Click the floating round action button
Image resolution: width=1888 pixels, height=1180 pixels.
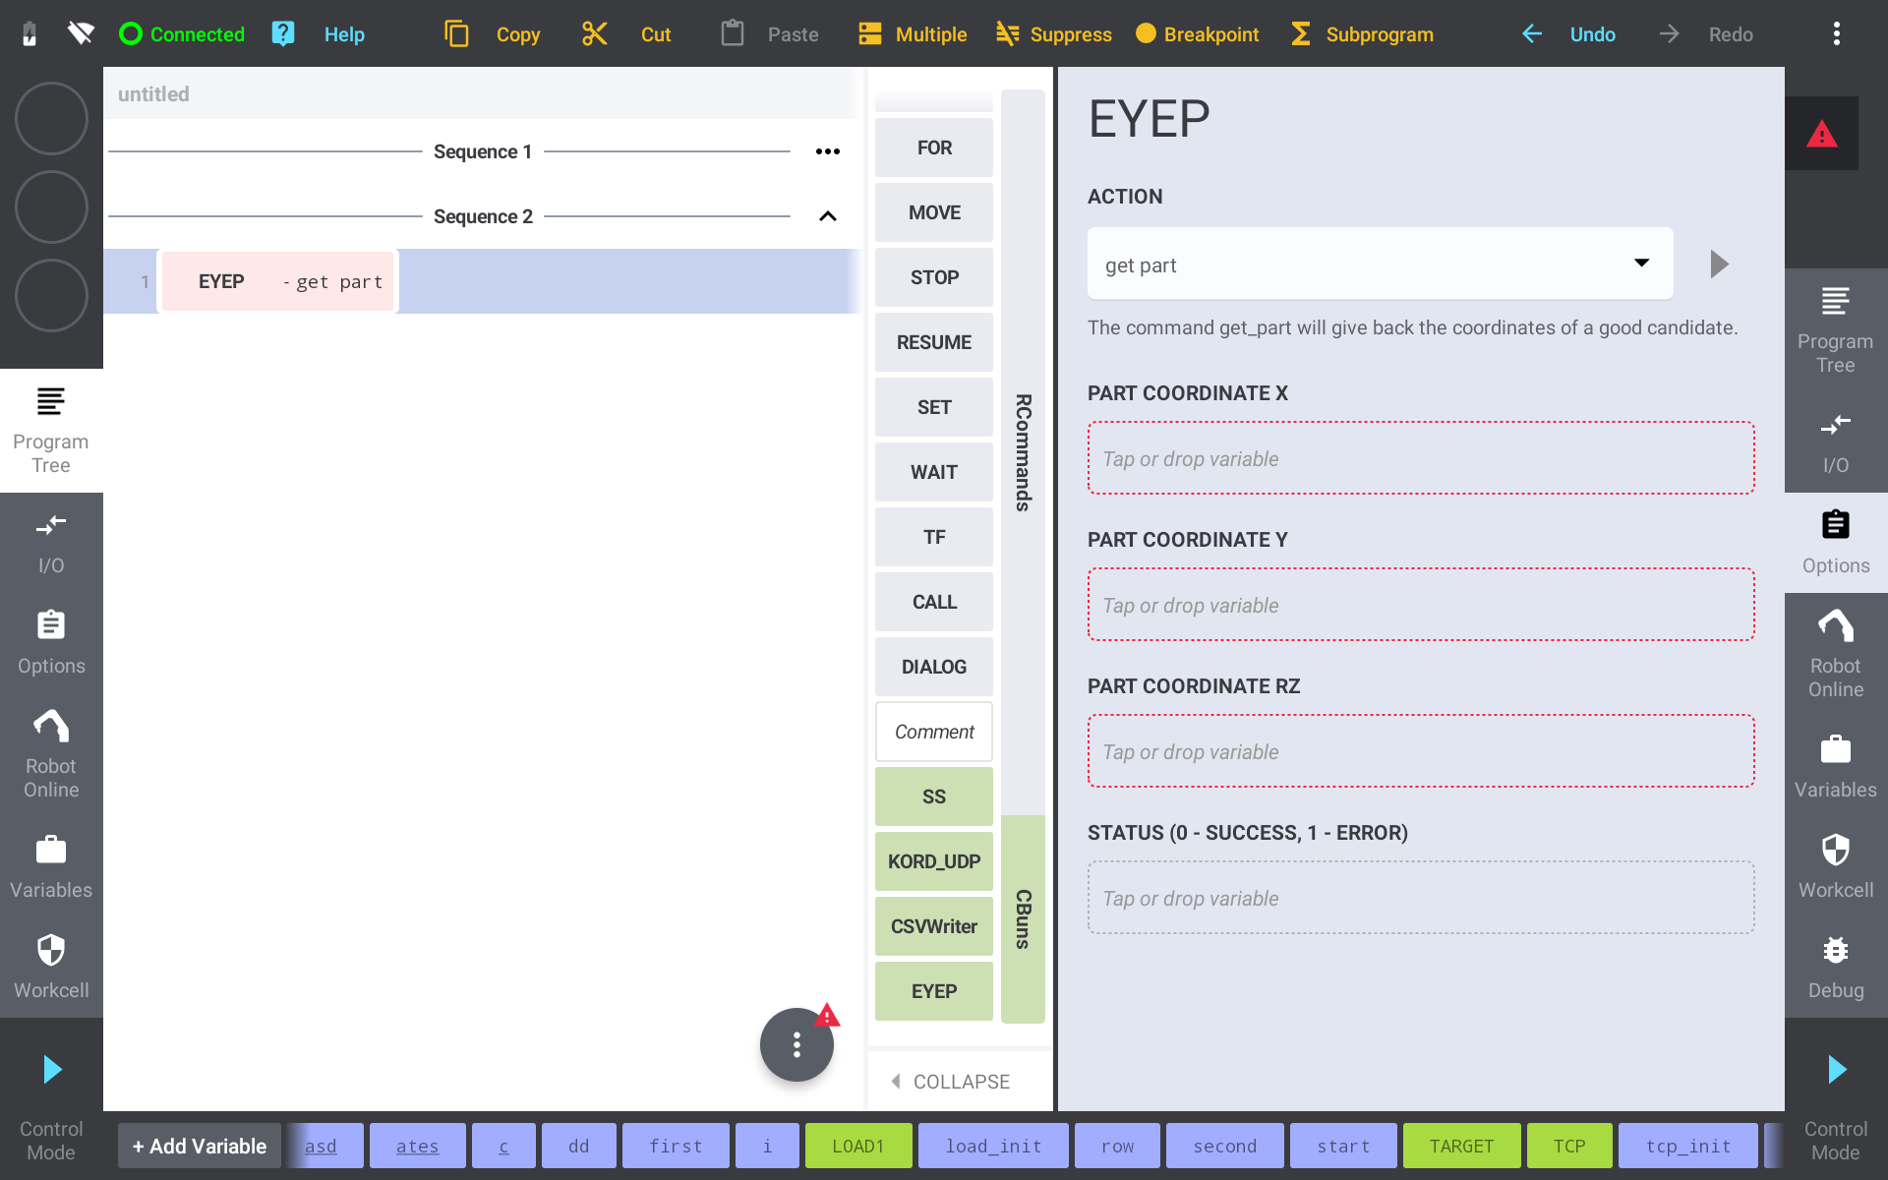pos(796,1044)
